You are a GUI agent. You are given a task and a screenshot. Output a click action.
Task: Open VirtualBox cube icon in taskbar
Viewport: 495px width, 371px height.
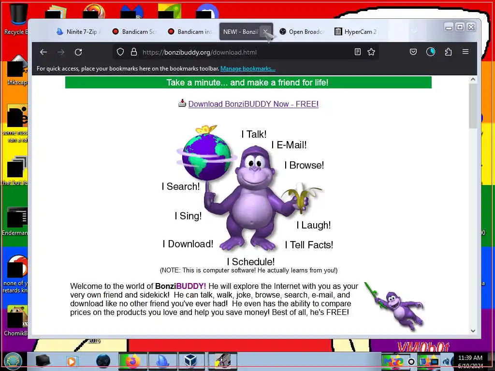point(190,361)
